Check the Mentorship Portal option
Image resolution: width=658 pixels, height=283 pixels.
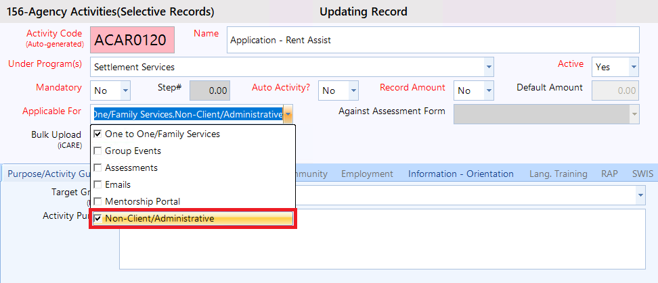(98, 201)
